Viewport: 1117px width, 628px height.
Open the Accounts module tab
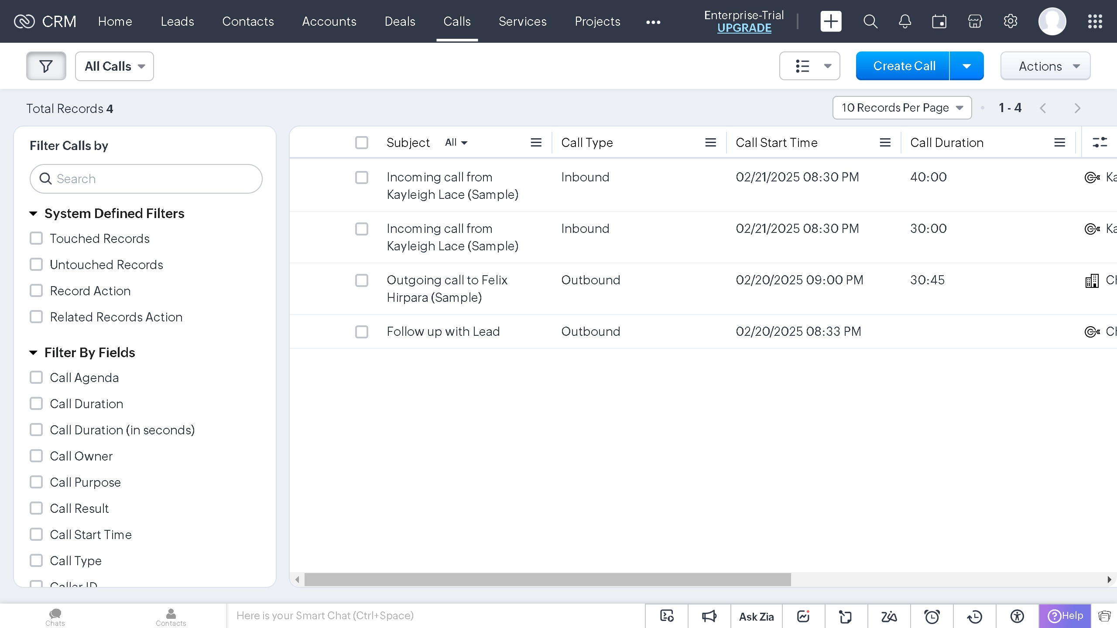(329, 21)
